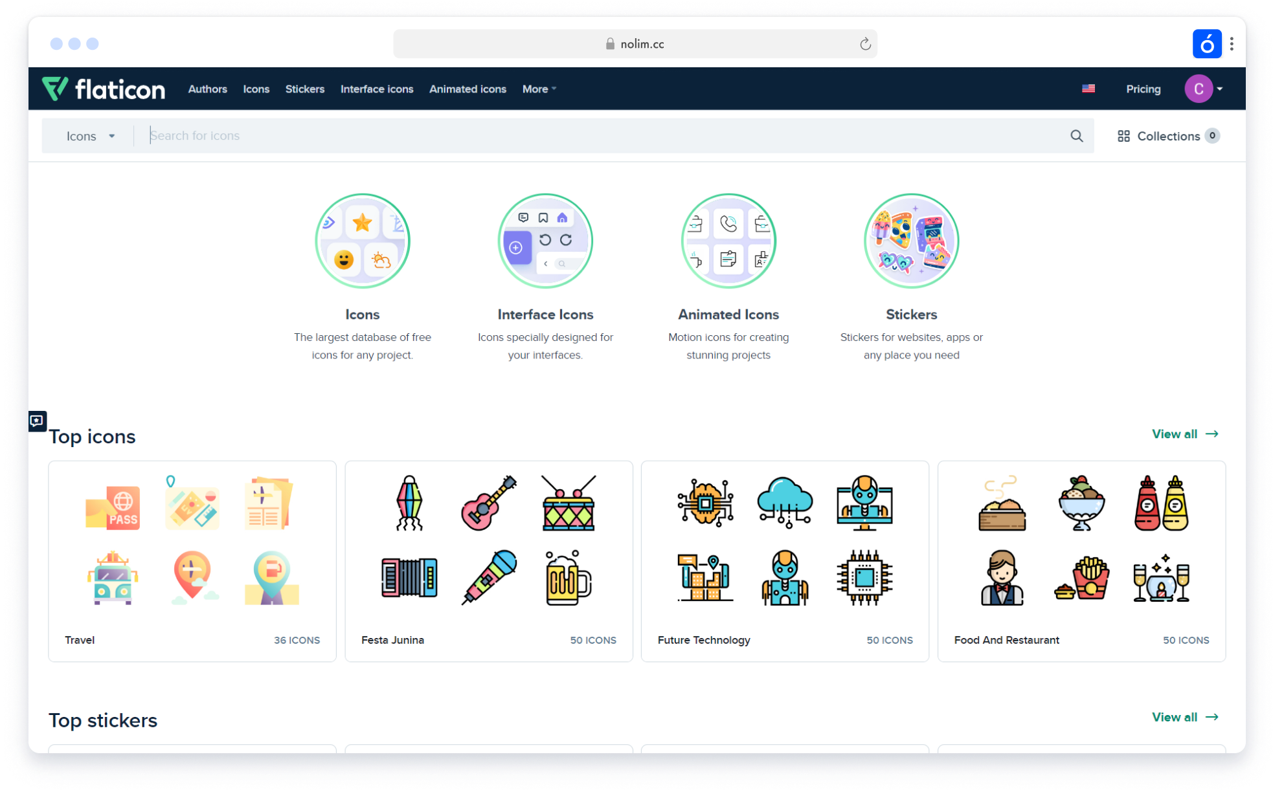
Task: Select the ketchup and mustard bottles icon
Action: [1161, 503]
